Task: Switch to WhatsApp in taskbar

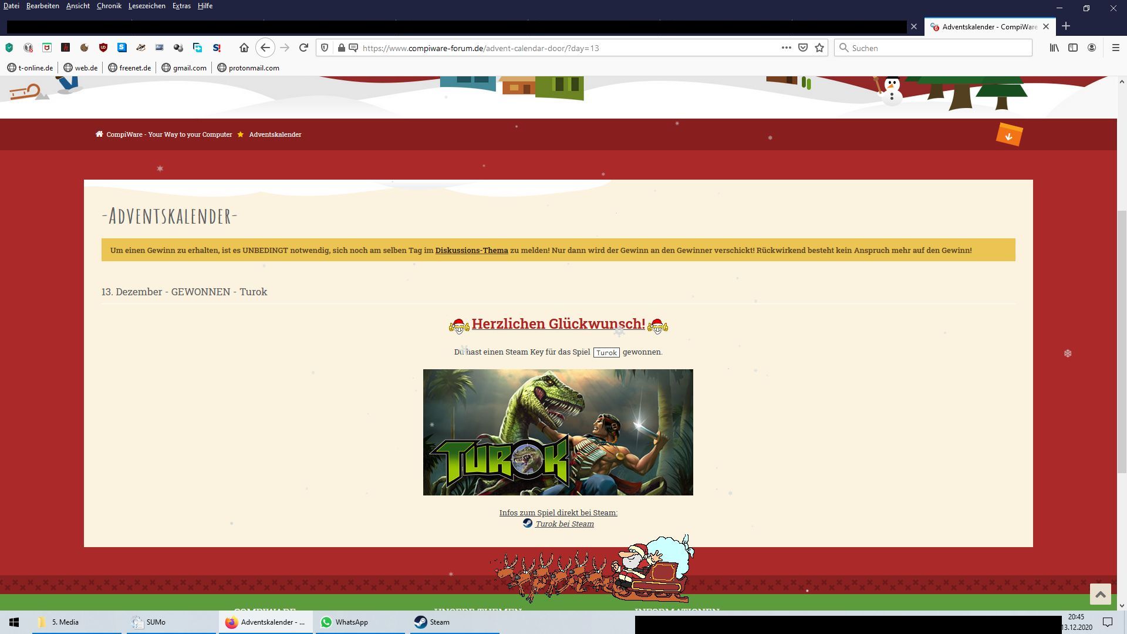Action: 360,622
